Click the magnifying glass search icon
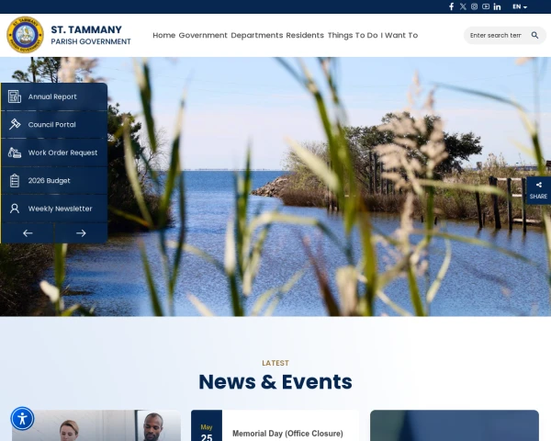The width and height of the screenshot is (551, 441). [534, 35]
